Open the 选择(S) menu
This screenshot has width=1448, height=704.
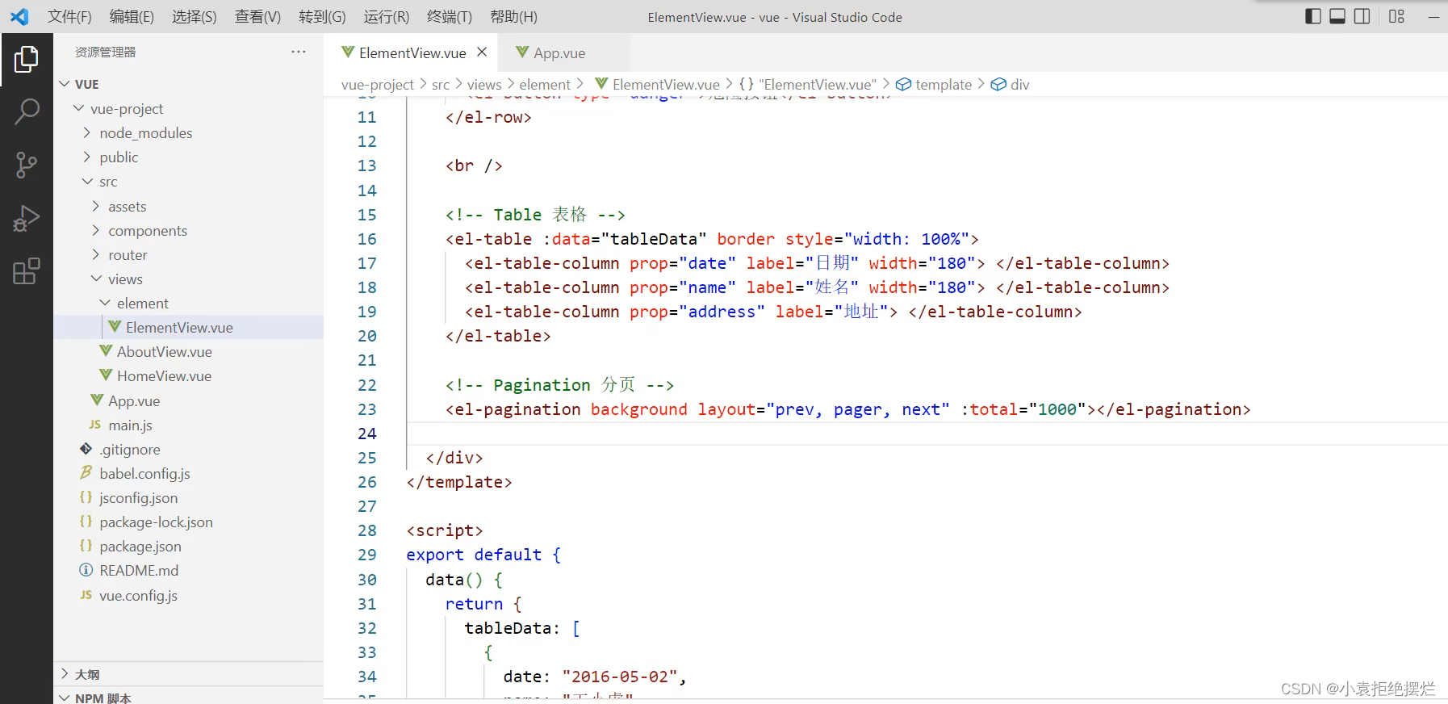coord(195,17)
